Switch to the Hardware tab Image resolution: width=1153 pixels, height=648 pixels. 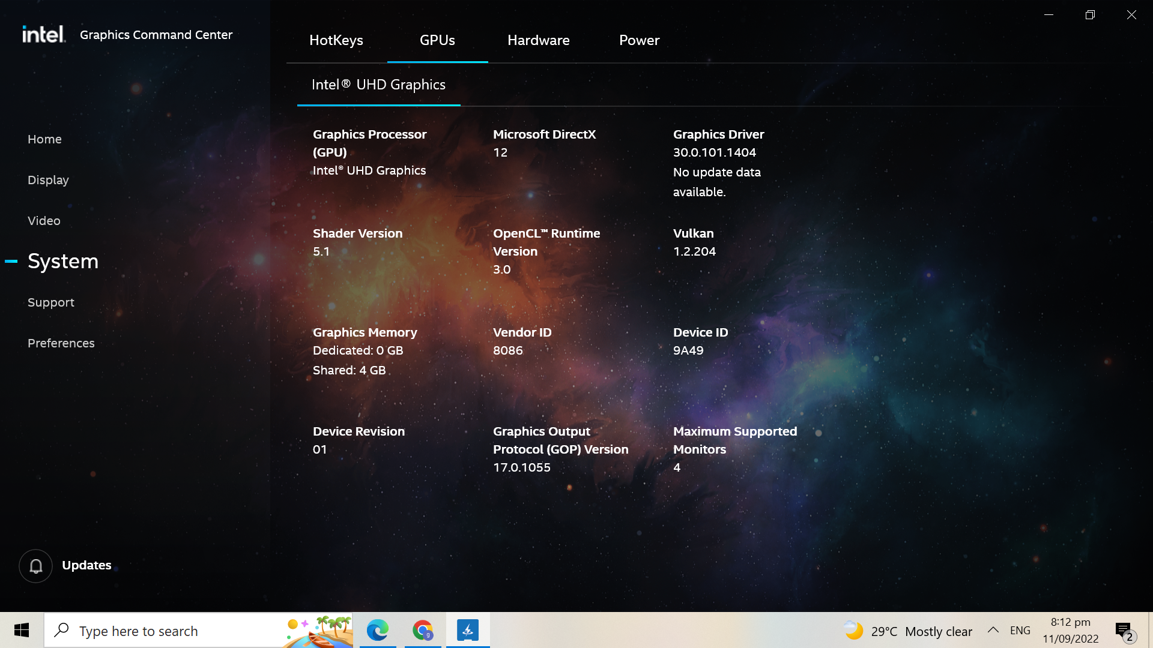[539, 40]
